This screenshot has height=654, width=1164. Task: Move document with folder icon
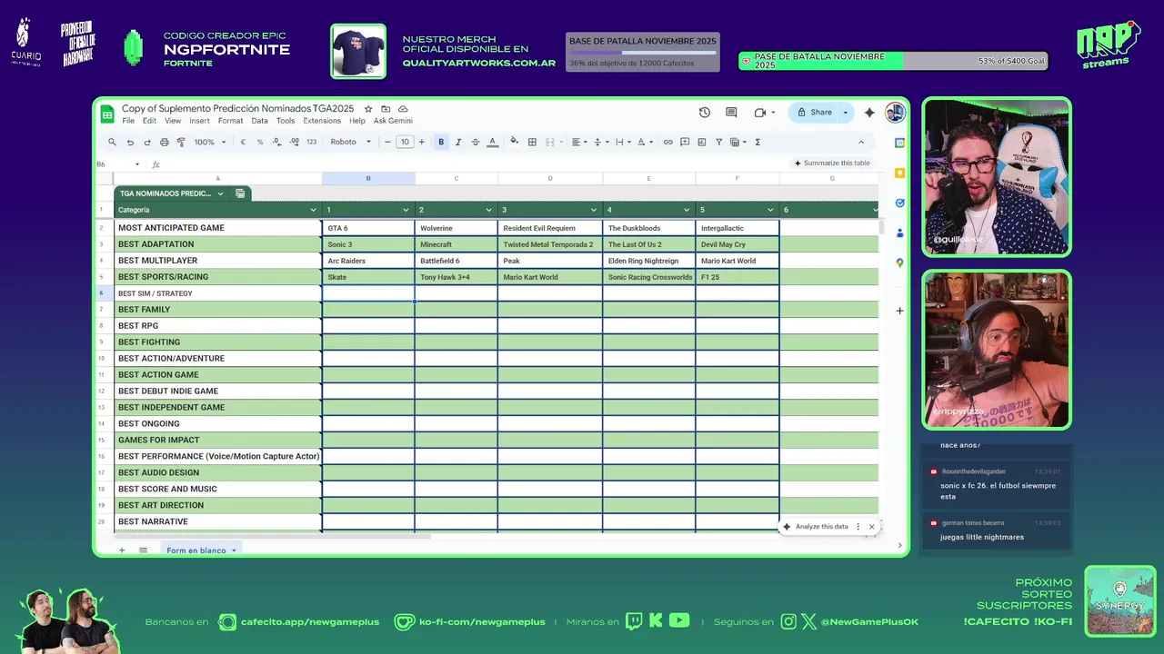(386, 108)
